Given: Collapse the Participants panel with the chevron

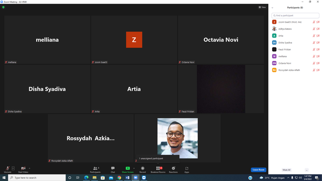Looking at the screenshot, I should (272, 8).
